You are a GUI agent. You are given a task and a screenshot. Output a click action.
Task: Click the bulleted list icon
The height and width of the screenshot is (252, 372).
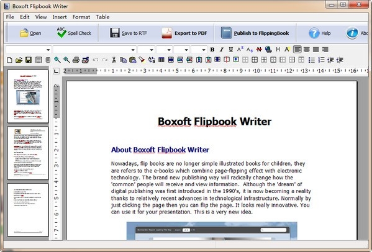(312, 60)
